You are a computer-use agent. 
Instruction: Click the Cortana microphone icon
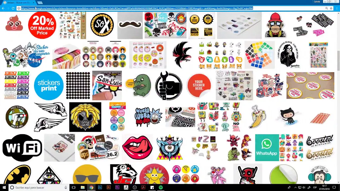(x=65, y=188)
